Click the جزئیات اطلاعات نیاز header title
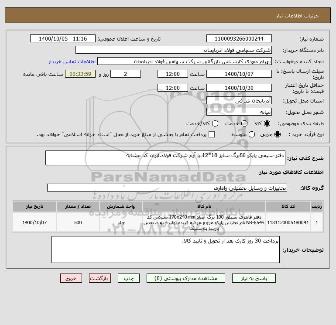 297,16
